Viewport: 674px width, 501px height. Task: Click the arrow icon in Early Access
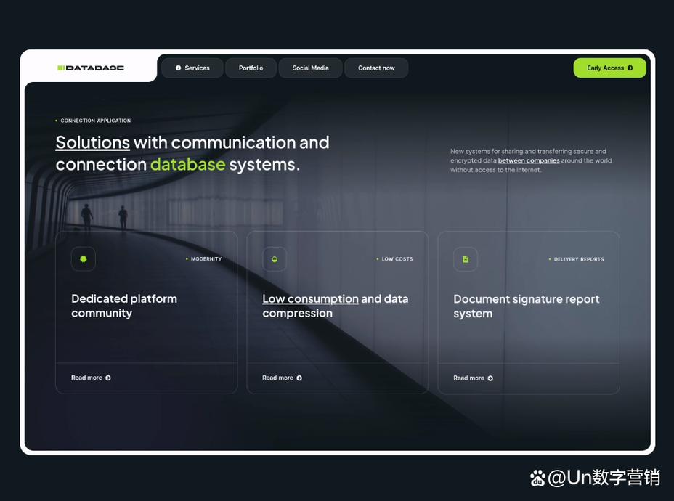pos(630,68)
